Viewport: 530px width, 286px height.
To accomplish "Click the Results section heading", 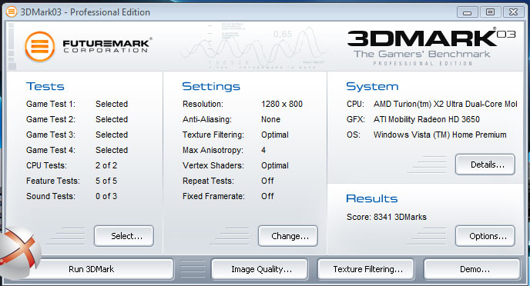I will tap(372, 198).
